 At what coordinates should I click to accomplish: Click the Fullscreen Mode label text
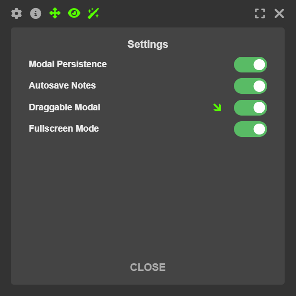[64, 128]
